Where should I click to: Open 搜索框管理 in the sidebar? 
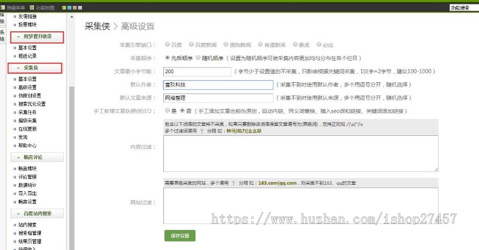pyautogui.click(x=30, y=233)
